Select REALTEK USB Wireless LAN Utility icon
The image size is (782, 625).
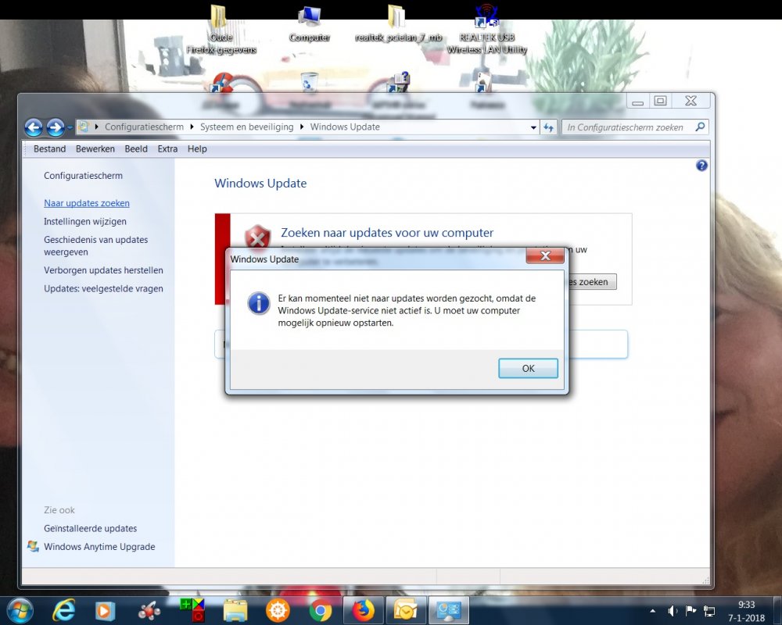(486, 30)
